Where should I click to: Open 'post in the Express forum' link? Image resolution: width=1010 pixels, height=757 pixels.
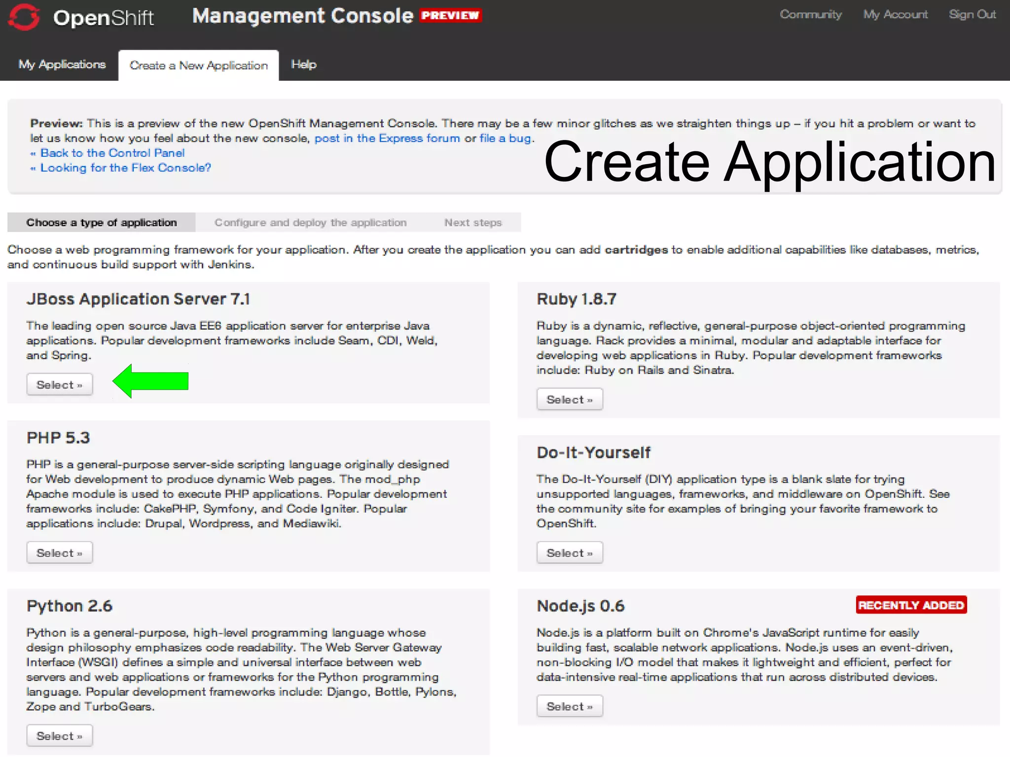(387, 138)
